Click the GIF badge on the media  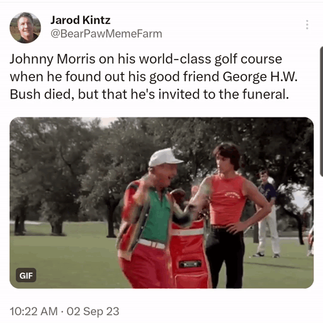26,276
